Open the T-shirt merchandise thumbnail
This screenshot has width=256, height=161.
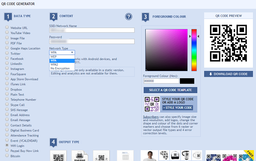[150, 156]
